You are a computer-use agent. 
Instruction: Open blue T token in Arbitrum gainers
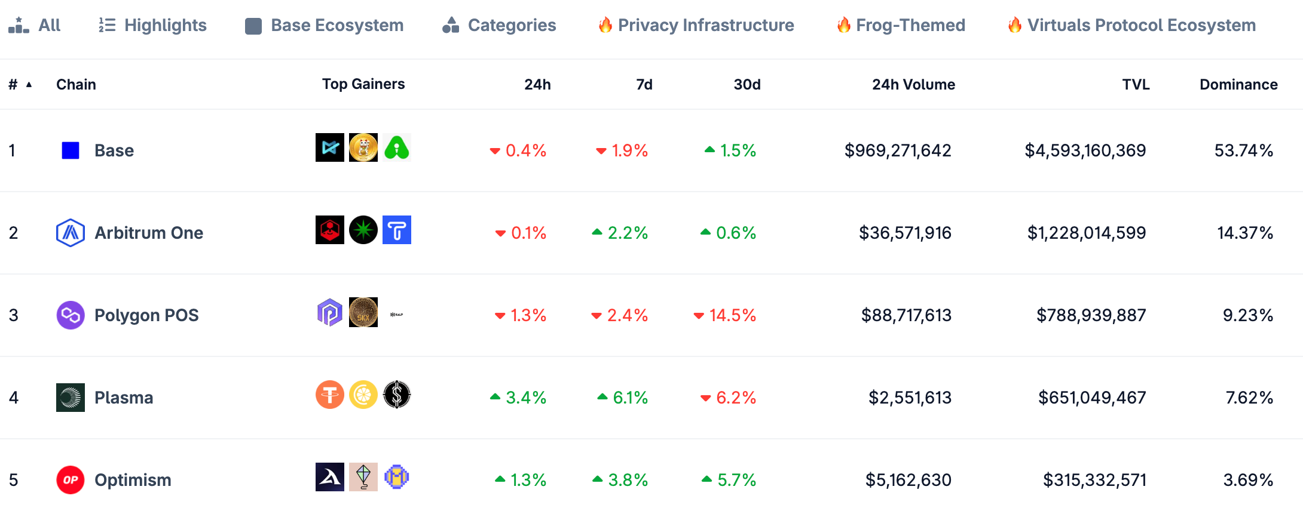pos(397,230)
